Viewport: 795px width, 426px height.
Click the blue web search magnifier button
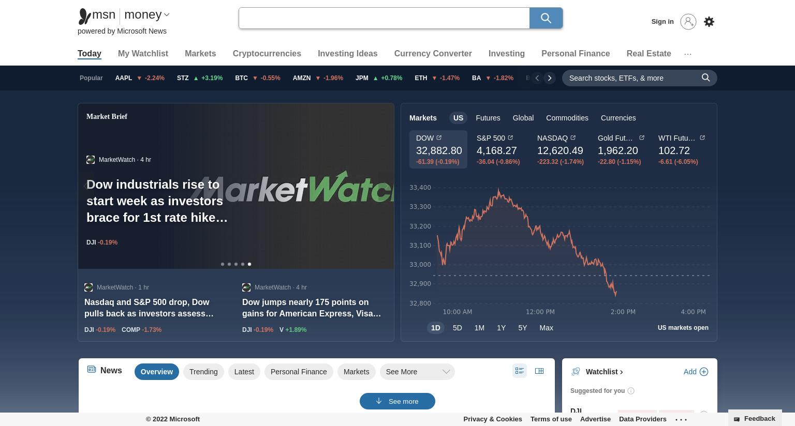546,18
